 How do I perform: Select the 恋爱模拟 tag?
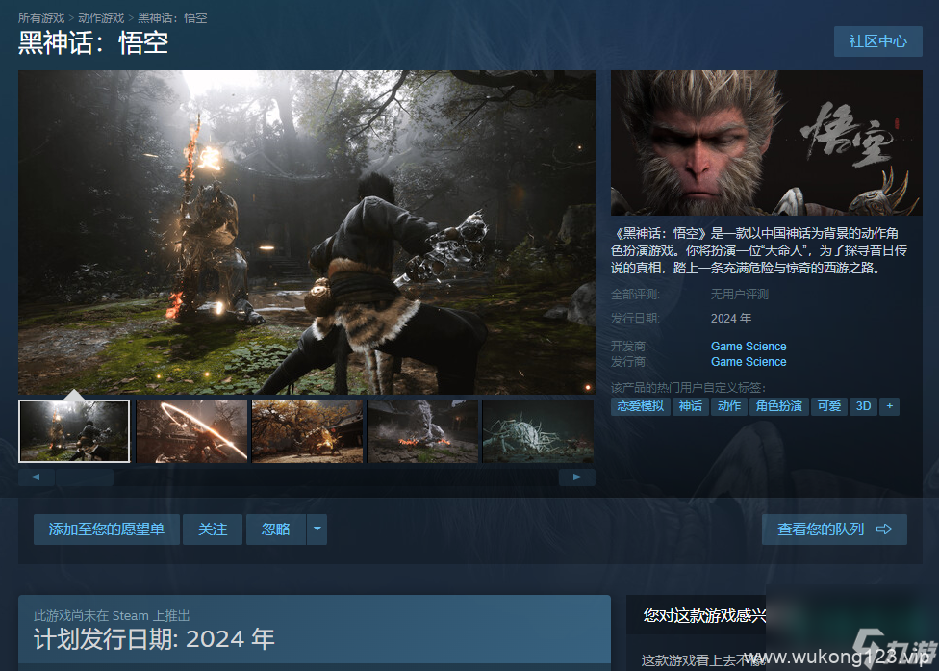tap(641, 406)
